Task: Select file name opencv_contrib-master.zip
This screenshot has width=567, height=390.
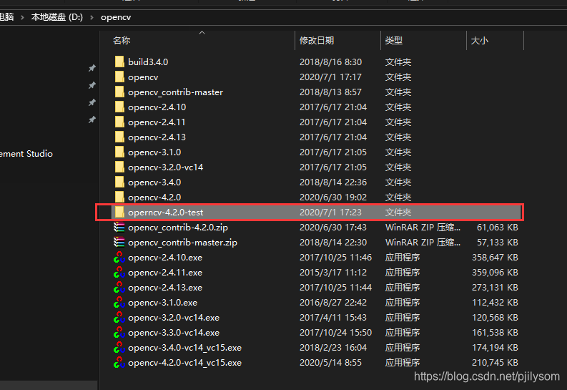Action: click(182, 243)
